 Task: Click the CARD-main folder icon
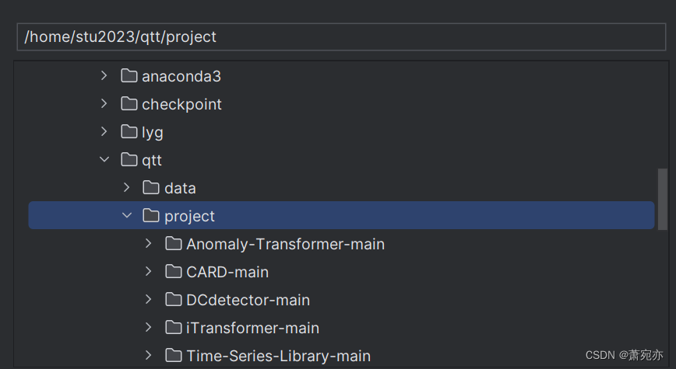(x=174, y=272)
